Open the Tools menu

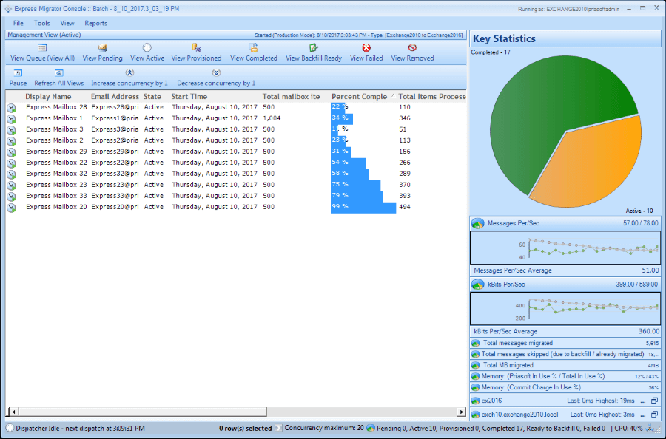[x=42, y=24]
